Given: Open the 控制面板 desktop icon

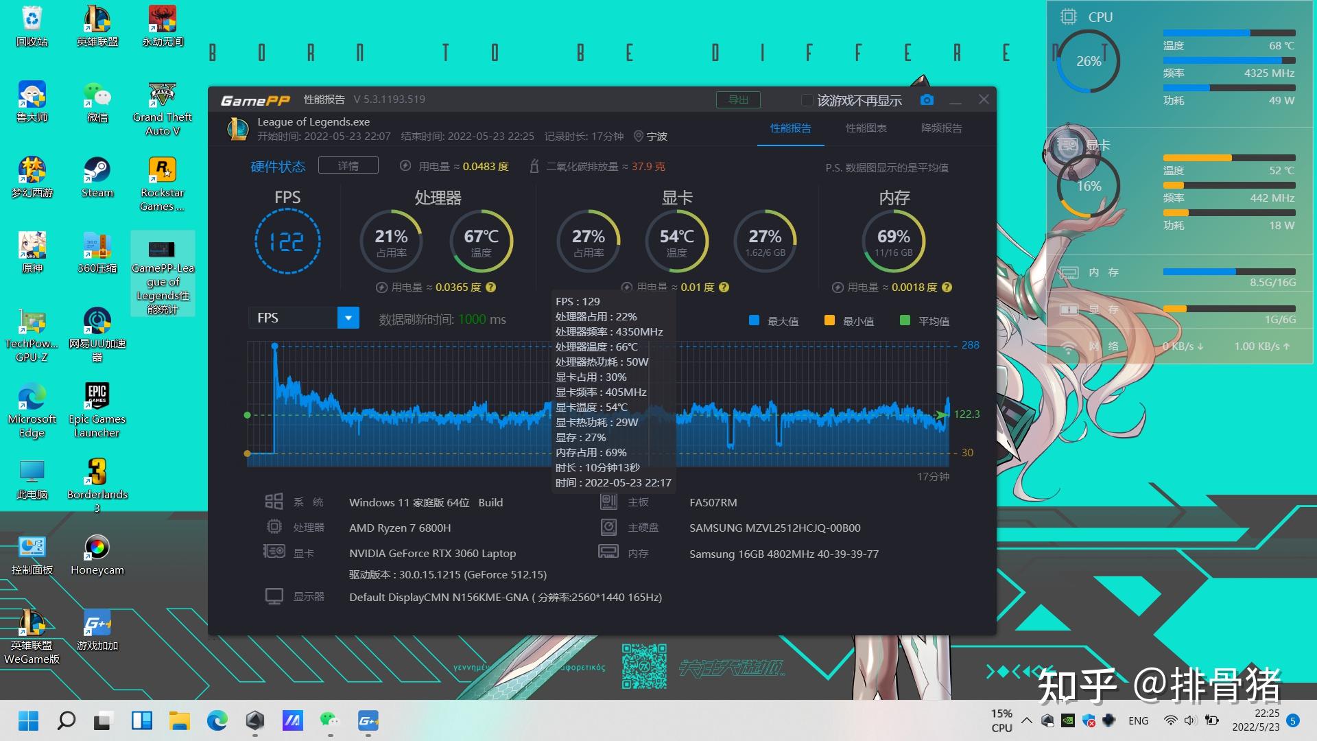Looking at the screenshot, I should tap(32, 554).
